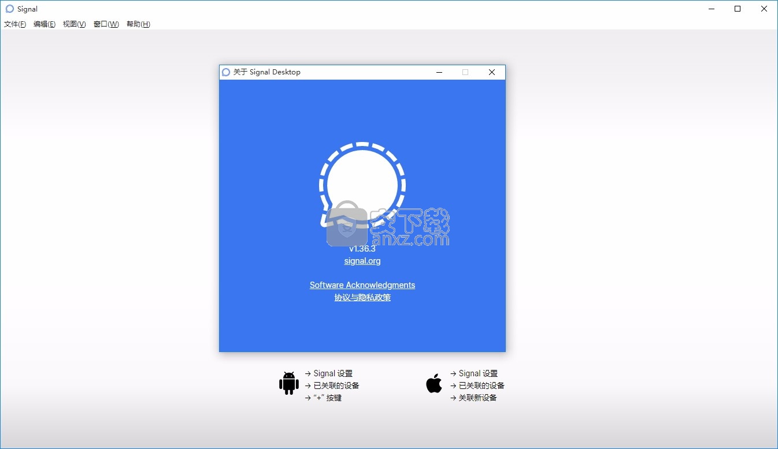This screenshot has width=778, height=449.
Task: Open the 帮助(H) menu
Action: pyautogui.click(x=138, y=24)
